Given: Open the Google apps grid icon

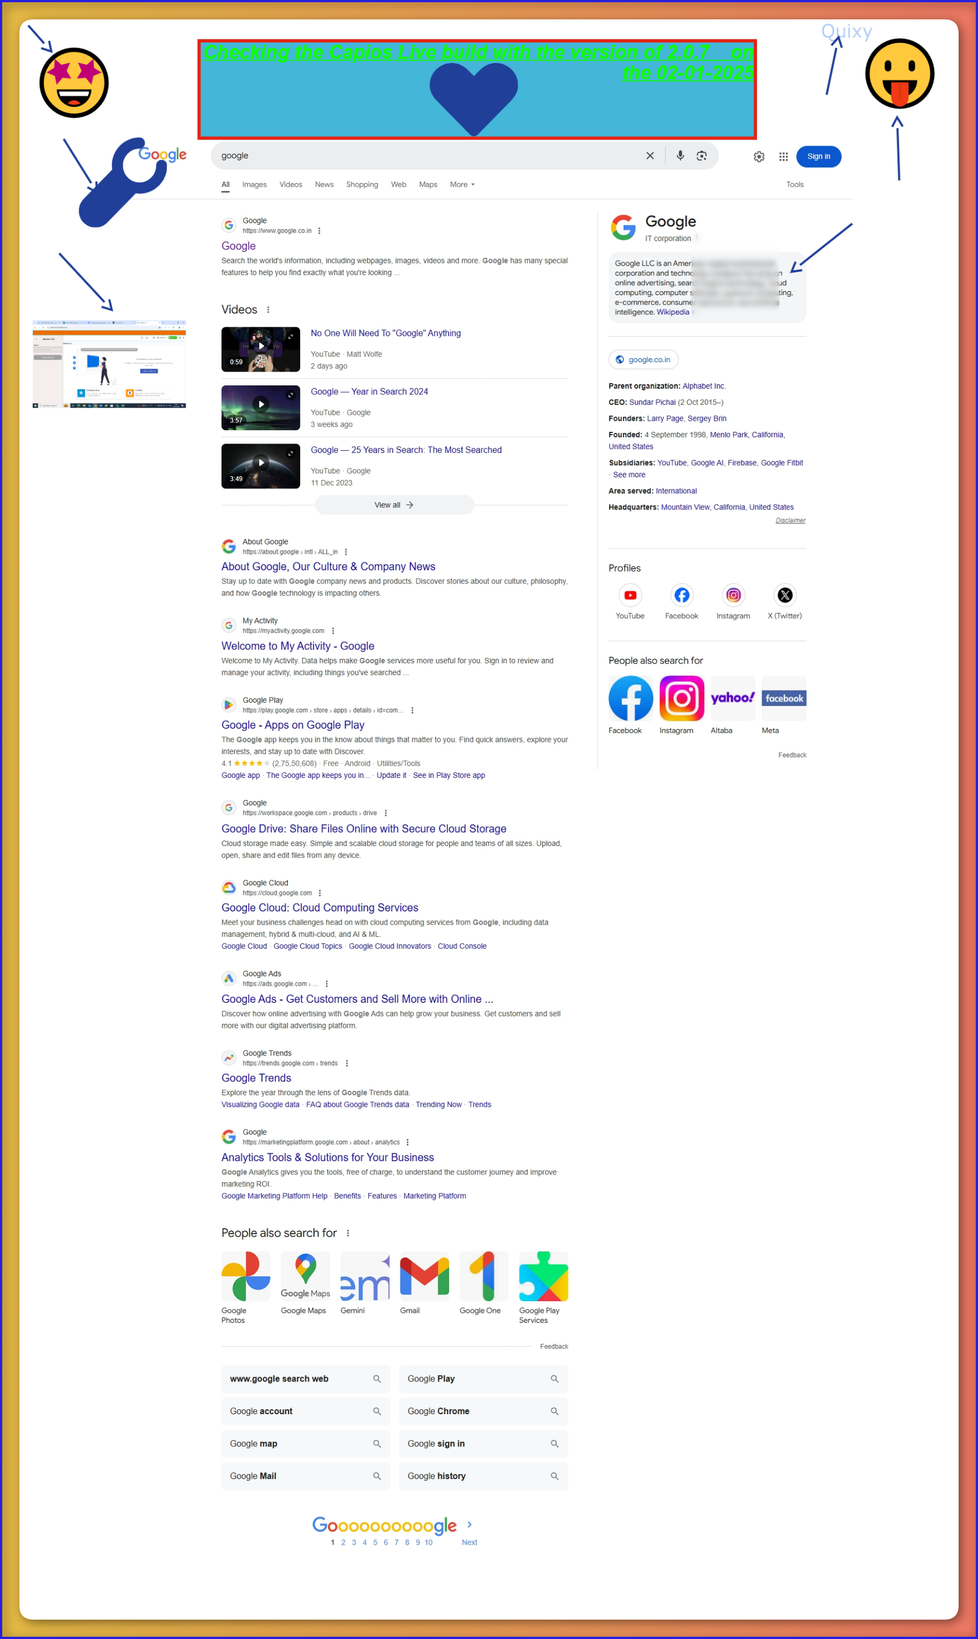Looking at the screenshot, I should [x=784, y=156].
